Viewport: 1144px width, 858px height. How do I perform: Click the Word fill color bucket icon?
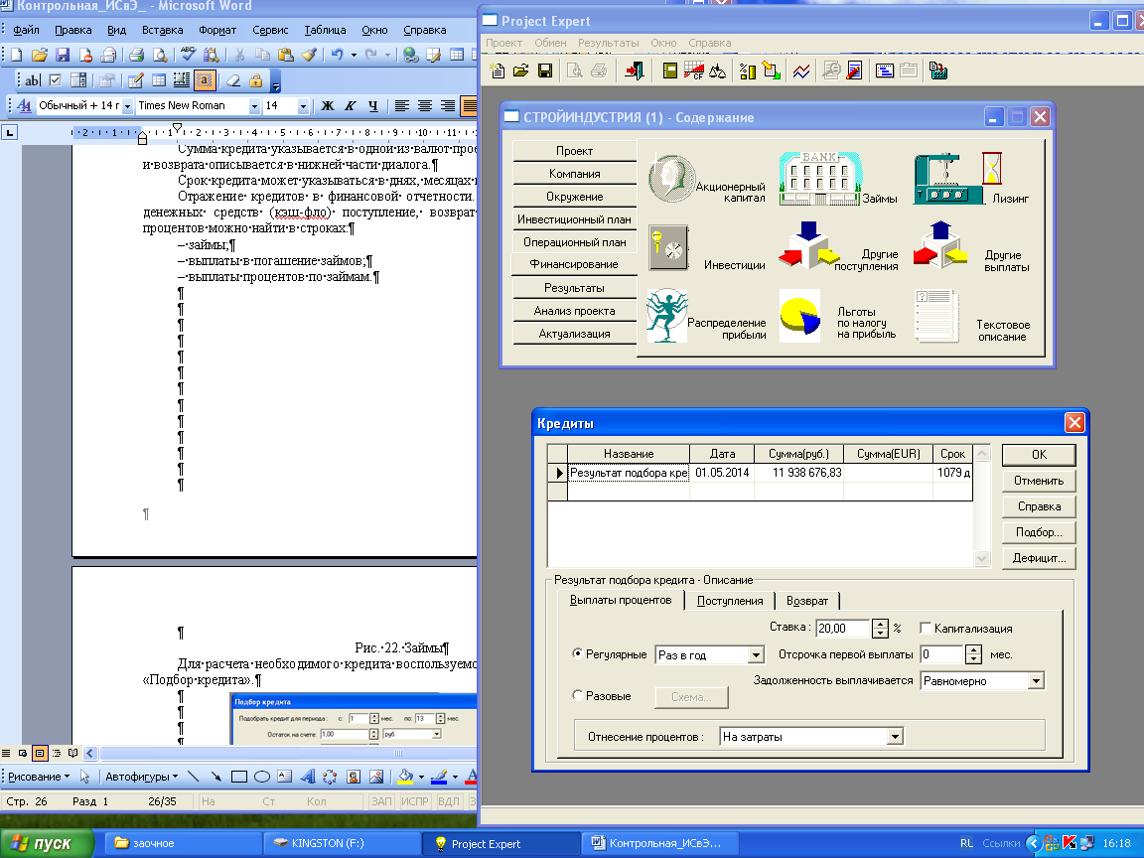click(405, 777)
